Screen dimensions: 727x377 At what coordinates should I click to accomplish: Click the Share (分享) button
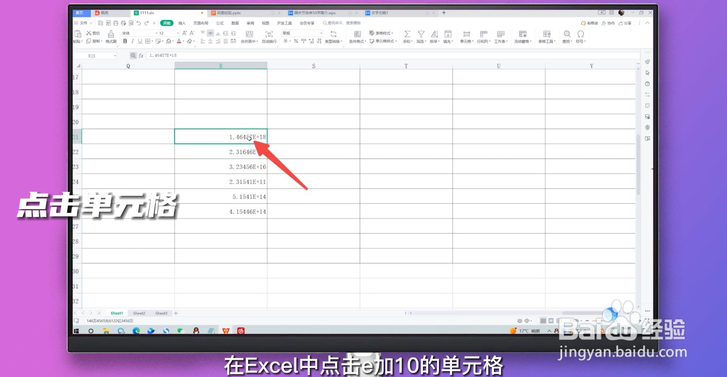[625, 23]
